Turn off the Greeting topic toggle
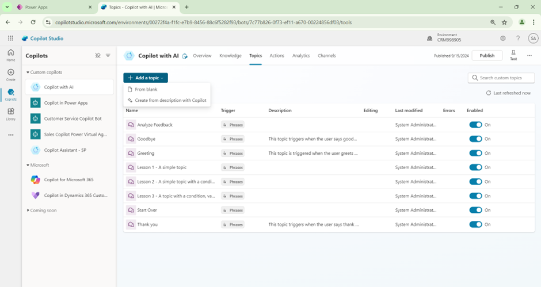 [x=475, y=154]
